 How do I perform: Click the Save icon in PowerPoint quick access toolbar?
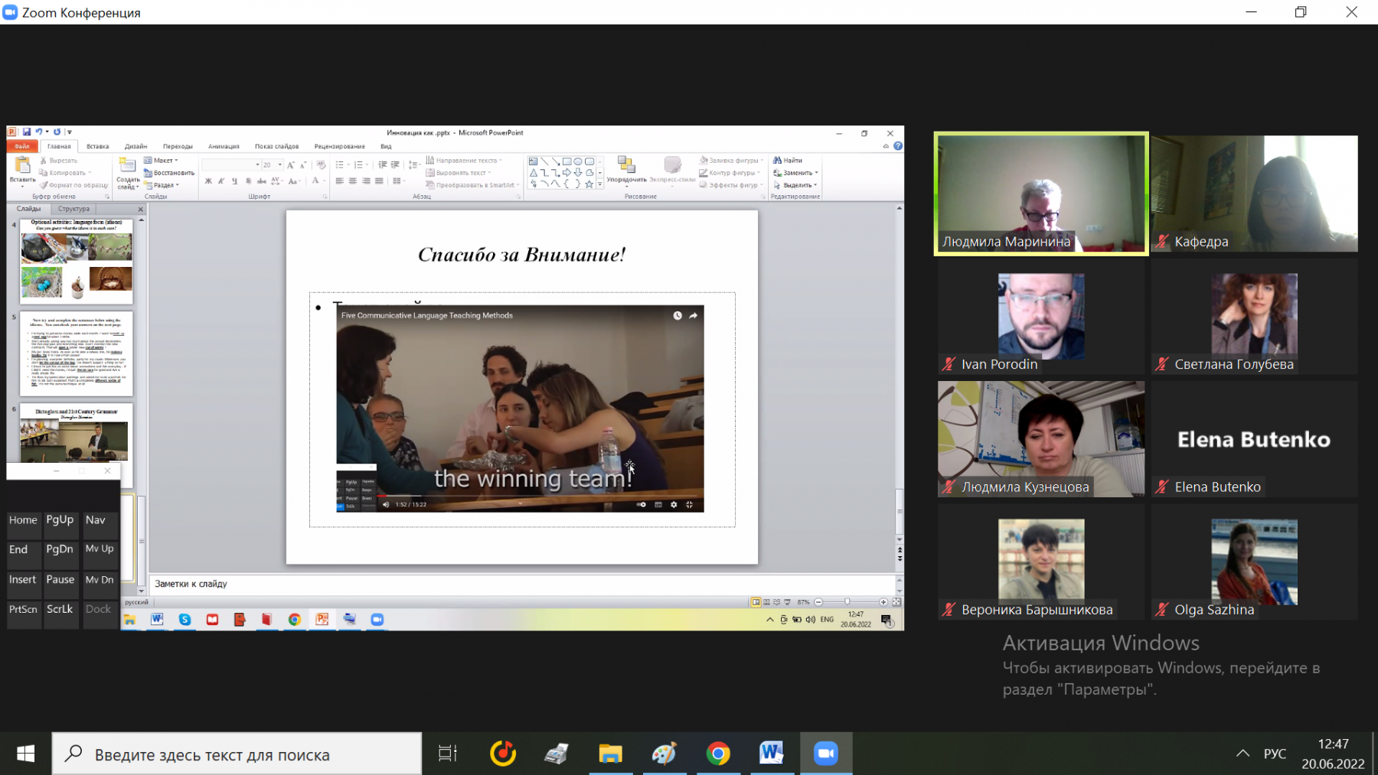(x=27, y=132)
